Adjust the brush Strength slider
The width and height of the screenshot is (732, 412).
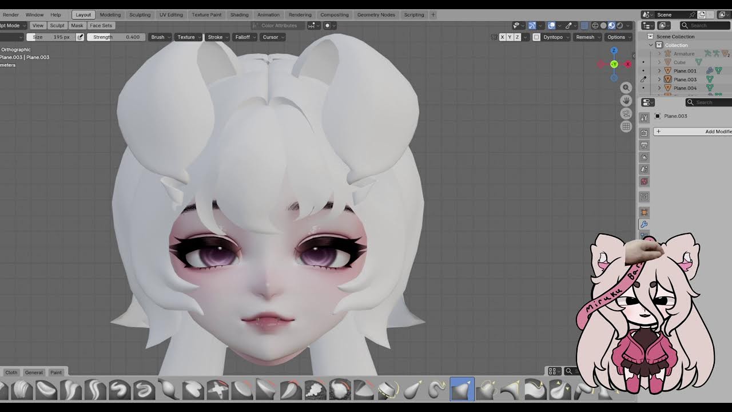pyautogui.click(x=116, y=37)
